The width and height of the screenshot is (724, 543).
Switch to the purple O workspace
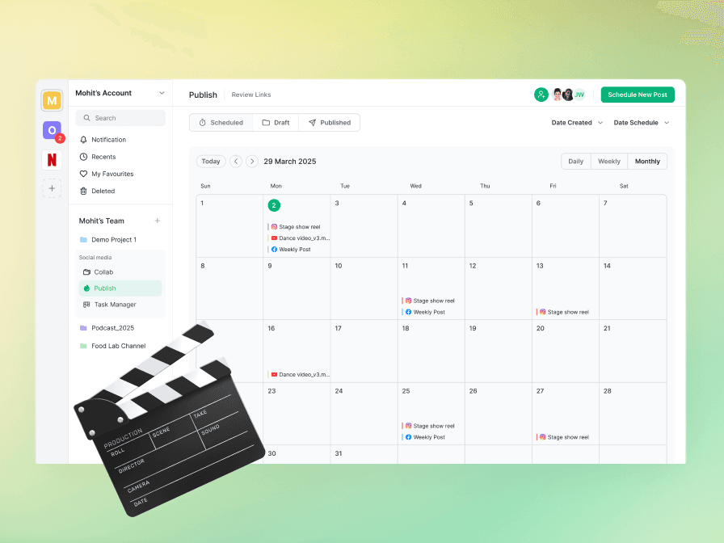53,131
